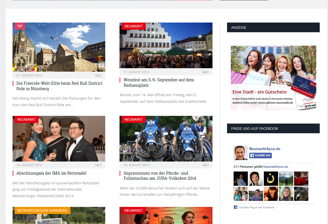Open Impressionen von der Pferde- und Fohlenschau headline
328x224 pixels.
(x=160, y=176)
